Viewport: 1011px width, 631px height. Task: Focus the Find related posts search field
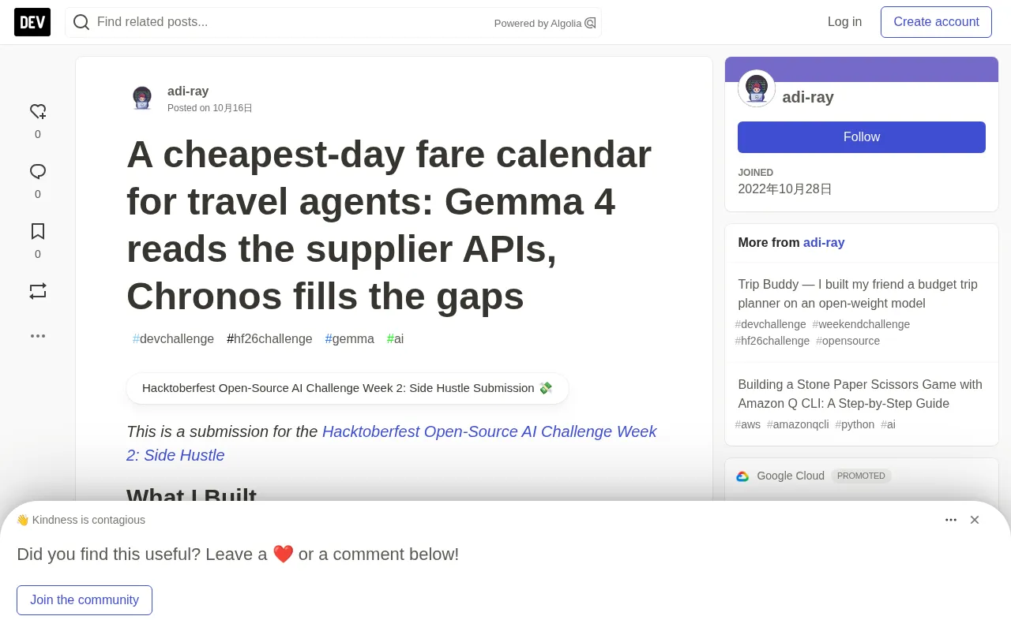(x=292, y=22)
